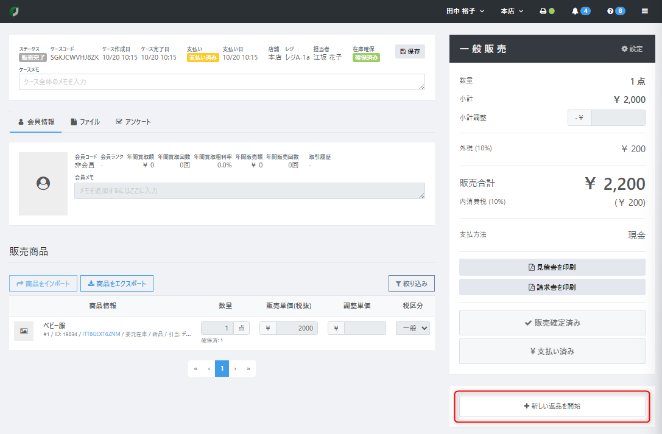The height and width of the screenshot is (434, 662).
Task: Open the 税区分 一般 dropdown
Action: pos(412,328)
